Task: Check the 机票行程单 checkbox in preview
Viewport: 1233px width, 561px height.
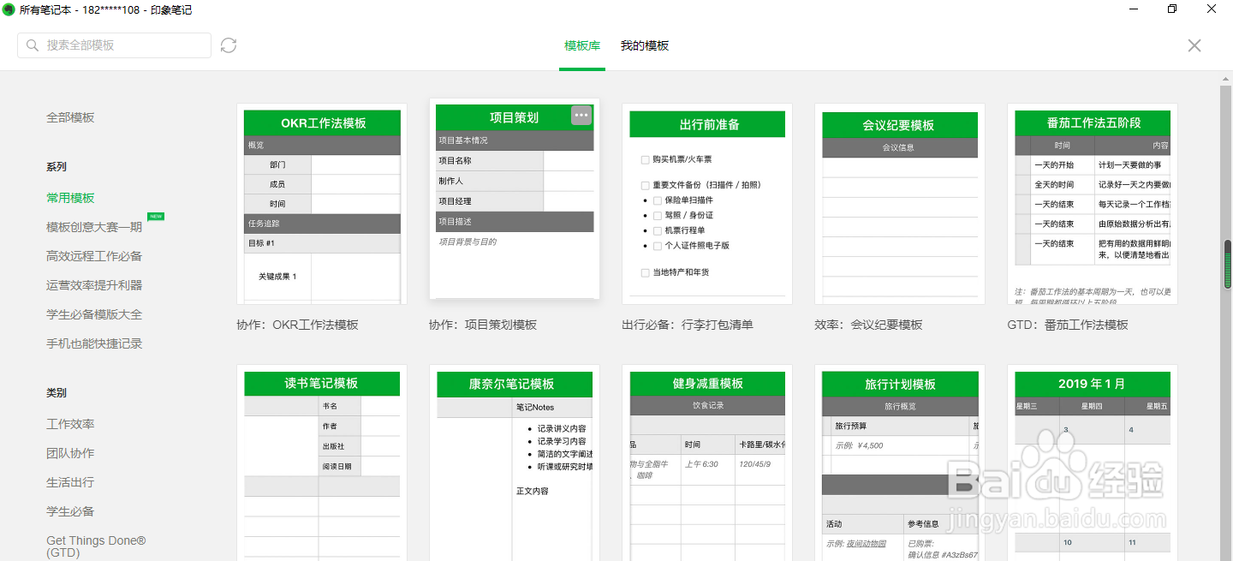Action: [x=658, y=230]
